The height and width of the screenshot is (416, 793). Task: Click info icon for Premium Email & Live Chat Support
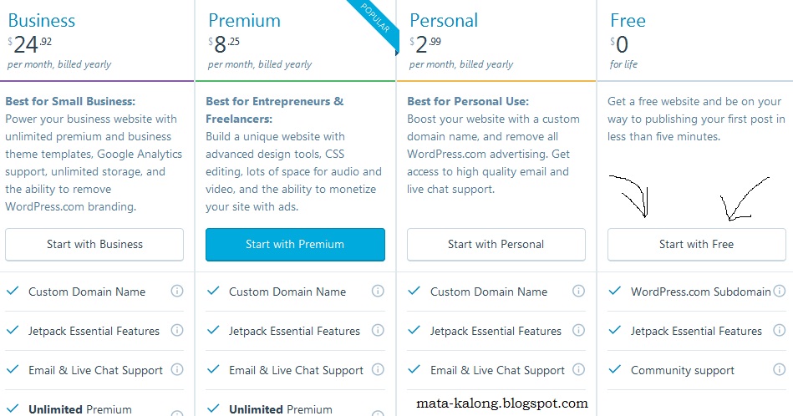coord(378,369)
